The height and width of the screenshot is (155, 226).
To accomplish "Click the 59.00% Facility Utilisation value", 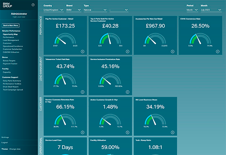I will point(110,147).
